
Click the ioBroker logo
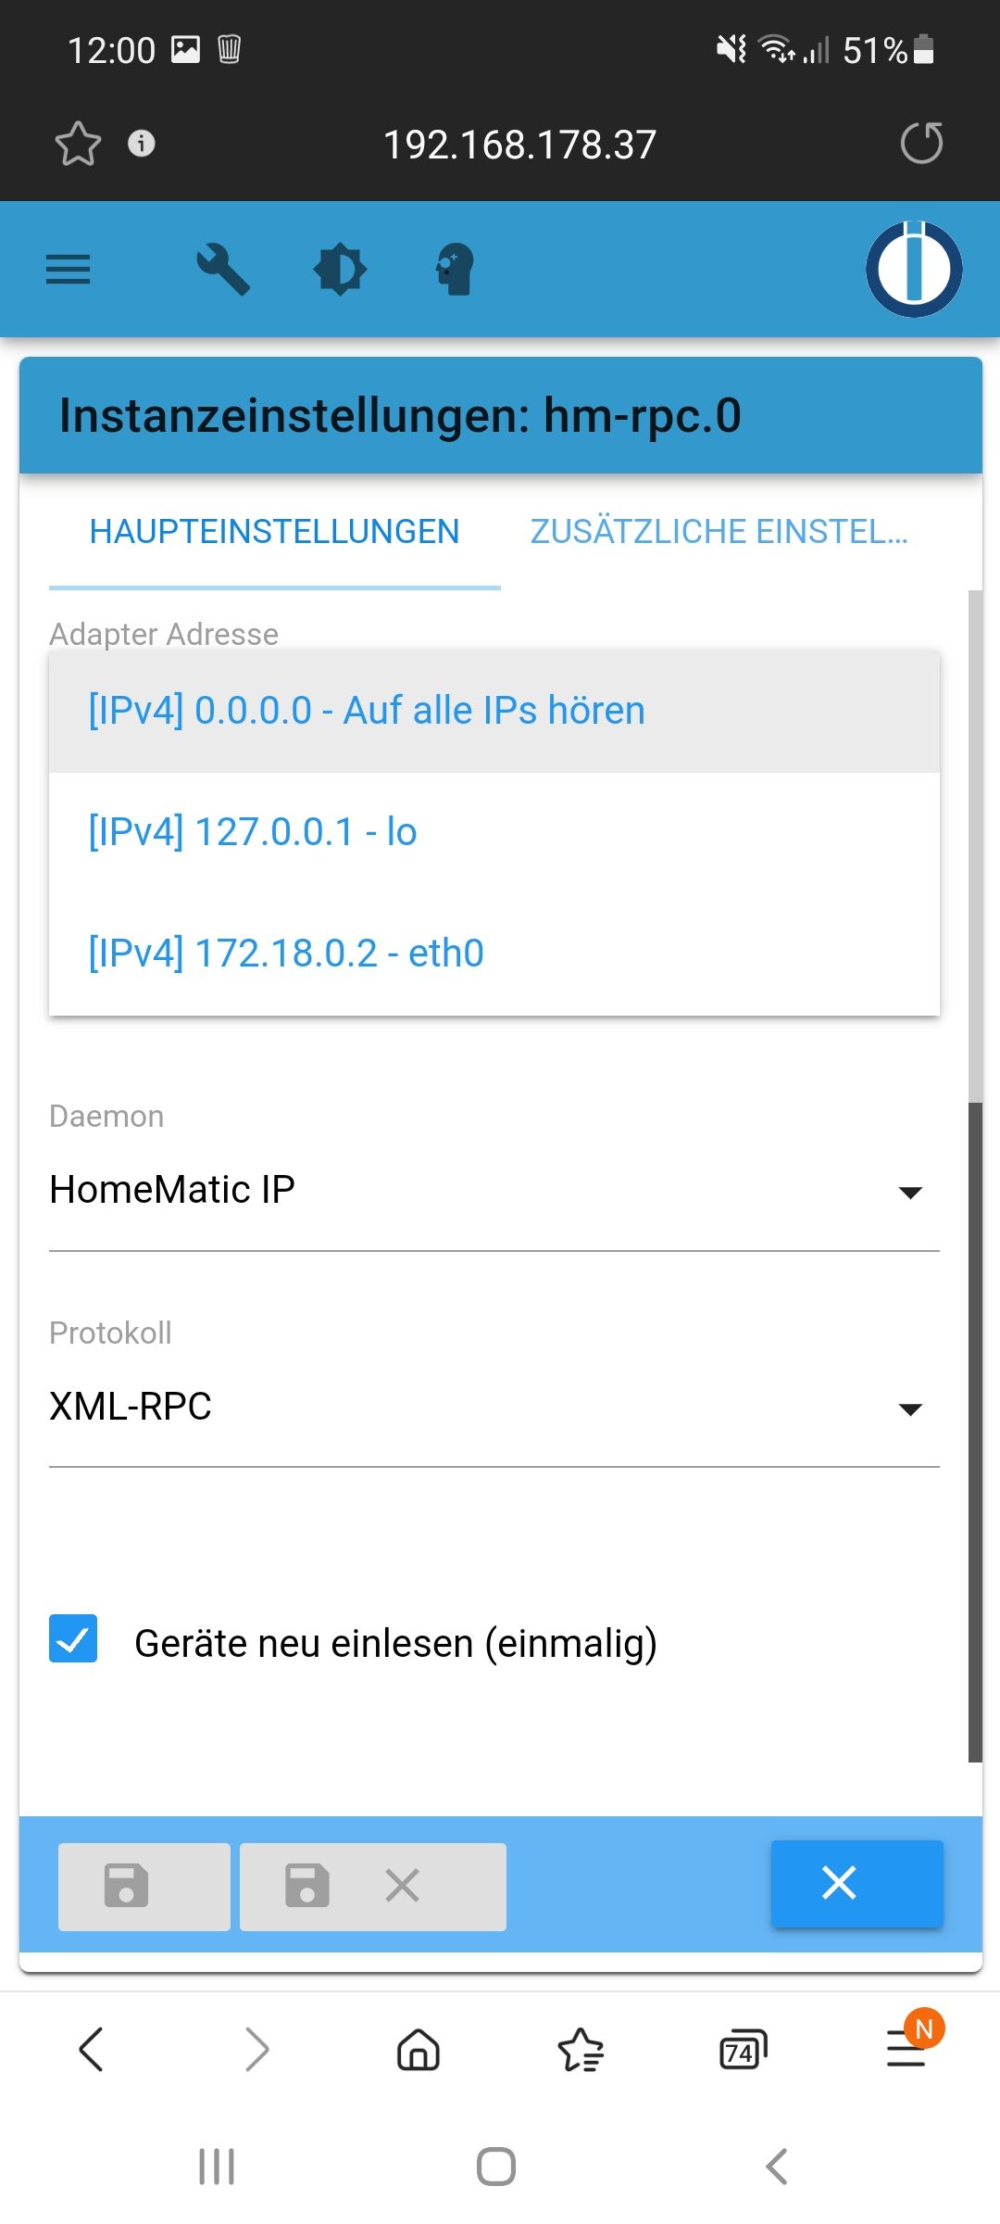coord(914,269)
